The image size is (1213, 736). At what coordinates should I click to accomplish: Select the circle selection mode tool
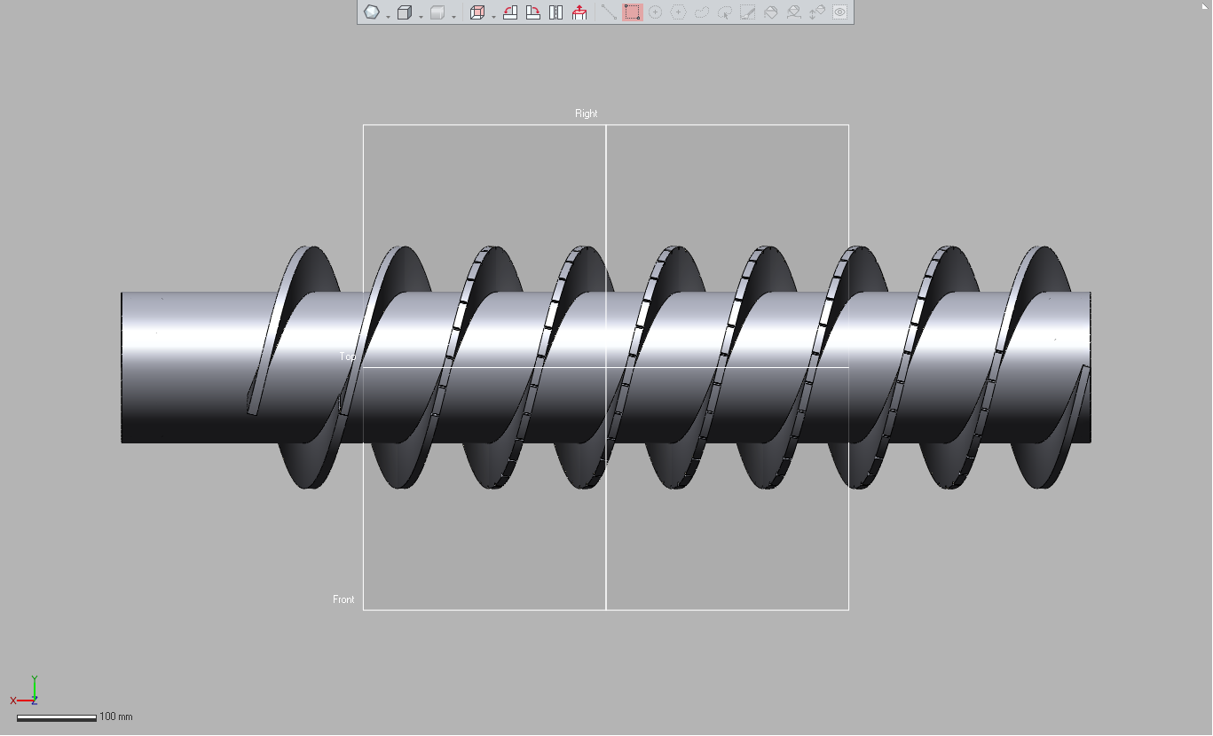(655, 12)
